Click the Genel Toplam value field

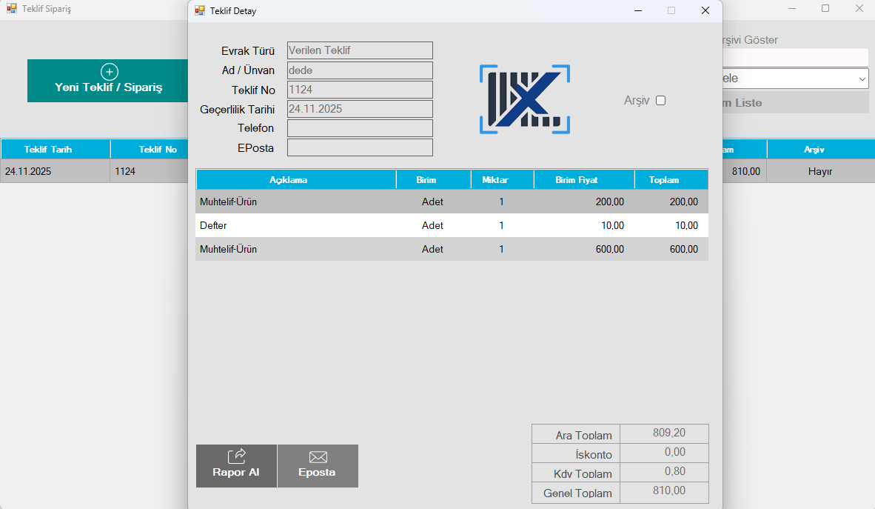[x=664, y=491]
